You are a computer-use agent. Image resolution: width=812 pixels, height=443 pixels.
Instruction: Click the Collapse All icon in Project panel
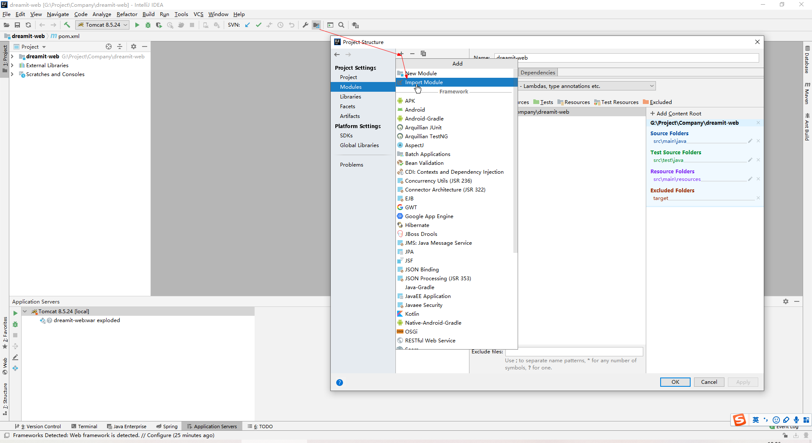[120, 46]
